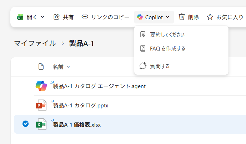Click the PowerPoint file icon
The height and width of the screenshot is (144, 246).
click(x=41, y=105)
